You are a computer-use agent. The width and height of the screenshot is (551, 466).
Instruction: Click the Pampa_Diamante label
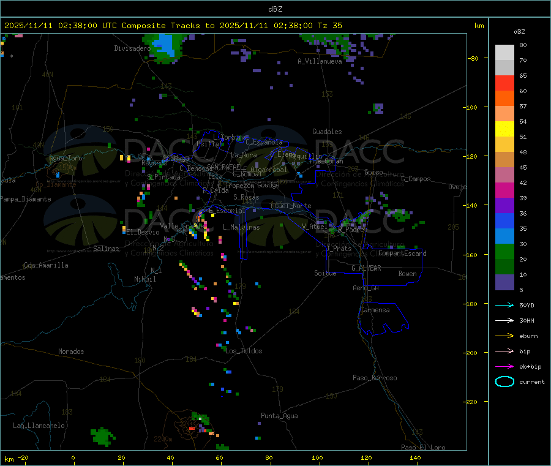pyautogui.click(x=26, y=199)
